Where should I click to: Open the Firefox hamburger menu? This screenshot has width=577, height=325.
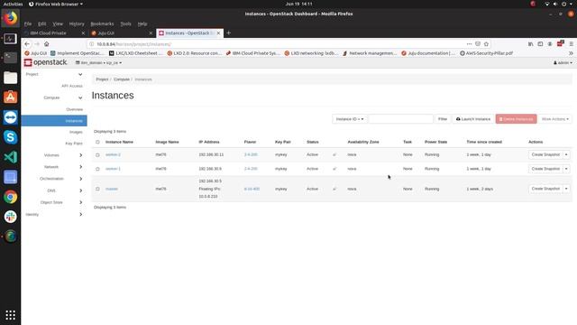click(571, 44)
